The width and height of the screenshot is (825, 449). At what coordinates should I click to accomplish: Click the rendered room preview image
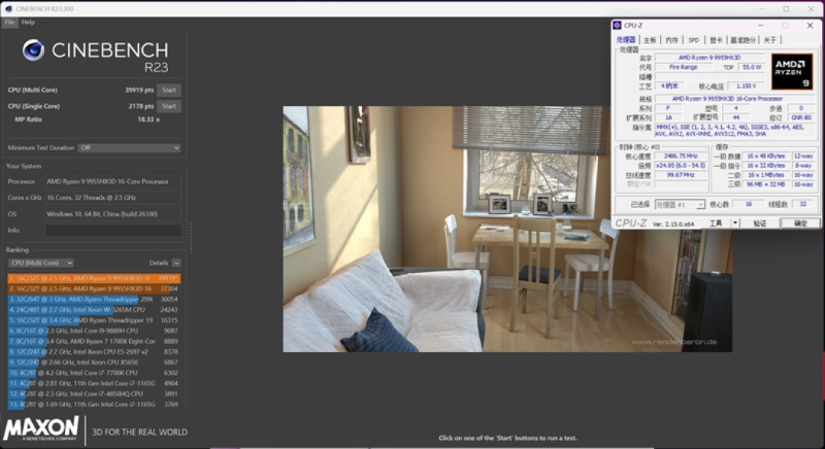[507, 229]
